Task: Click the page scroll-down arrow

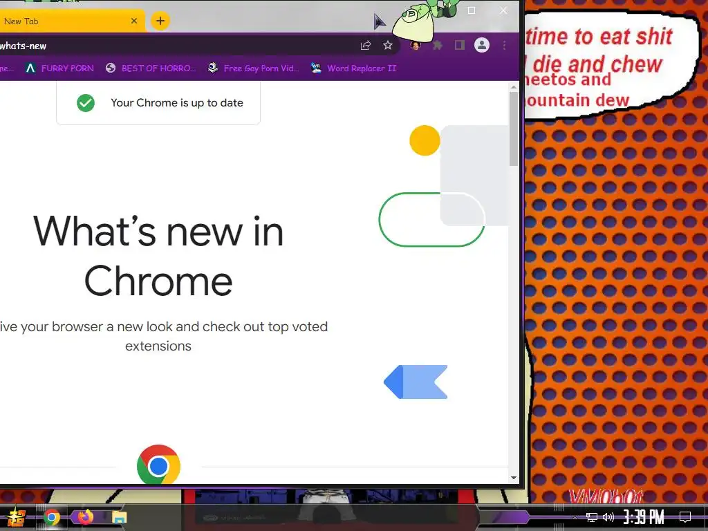Action: tap(514, 478)
